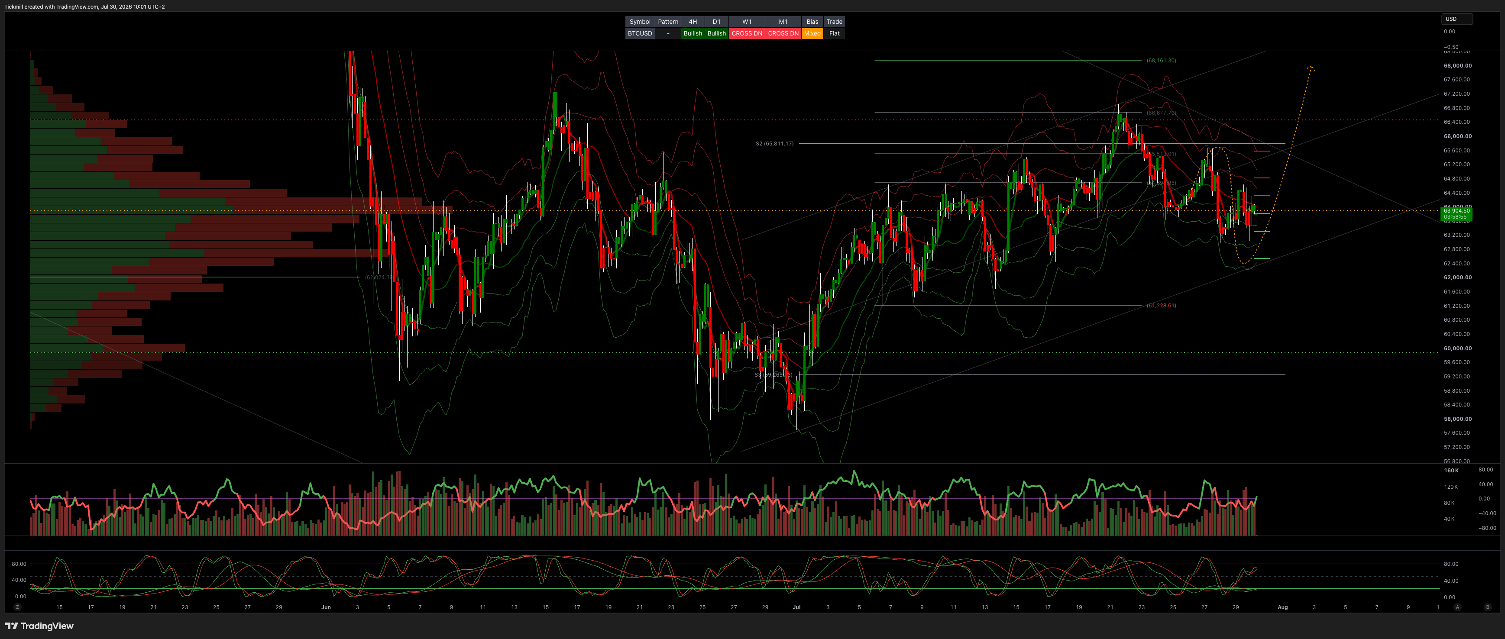Click the 4H Bullish status cell
The image size is (1505, 639).
pyautogui.click(x=693, y=33)
